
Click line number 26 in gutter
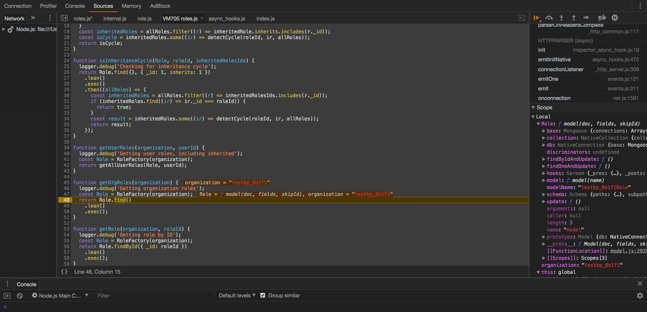[66, 72]
